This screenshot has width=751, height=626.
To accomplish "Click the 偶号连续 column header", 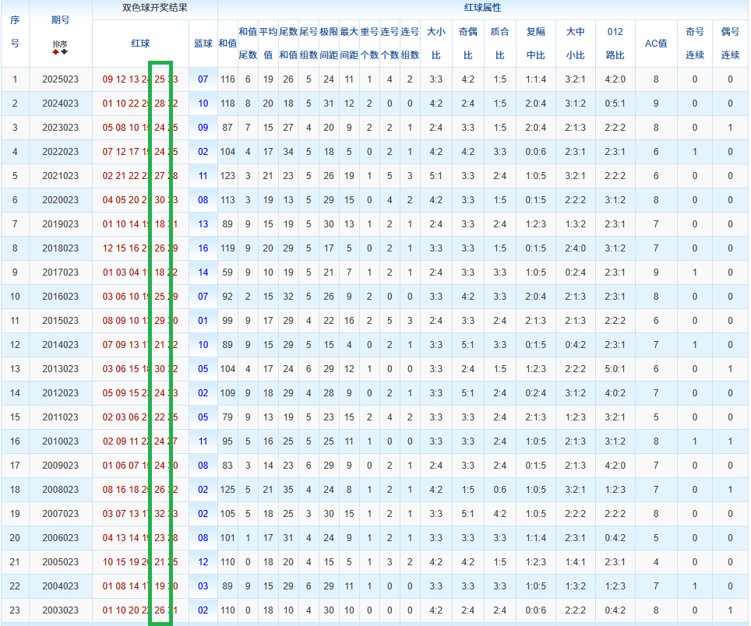I will tap(730, 44).
